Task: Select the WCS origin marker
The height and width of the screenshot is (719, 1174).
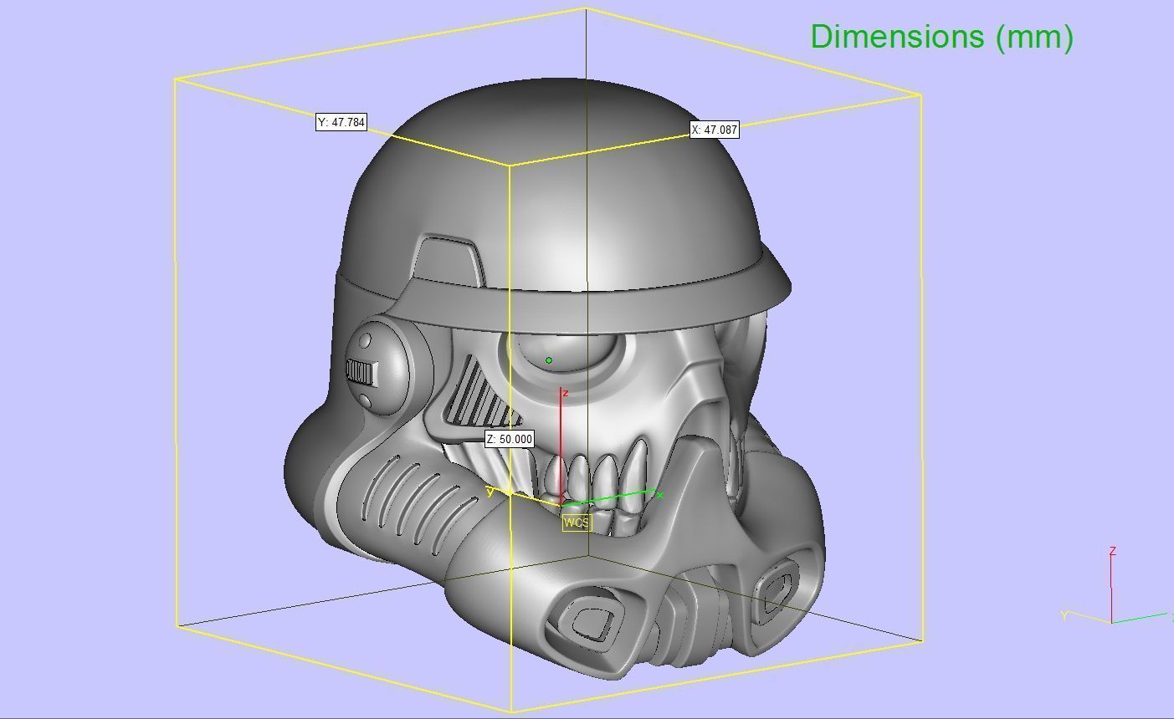Action: [577, 523]
